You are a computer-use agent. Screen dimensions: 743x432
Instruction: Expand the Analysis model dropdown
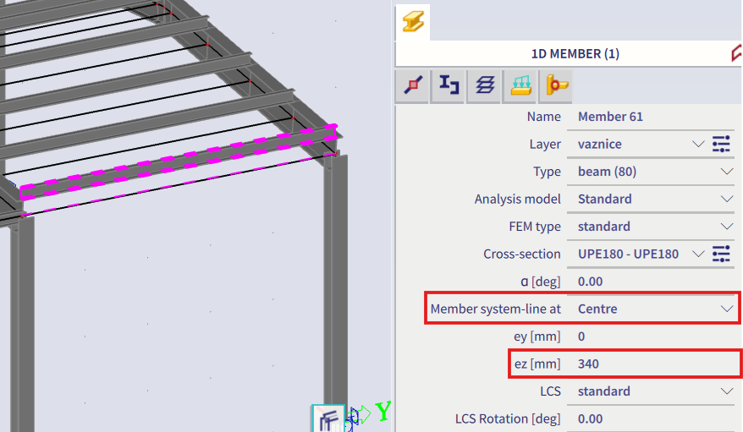[x=727, y=200]
